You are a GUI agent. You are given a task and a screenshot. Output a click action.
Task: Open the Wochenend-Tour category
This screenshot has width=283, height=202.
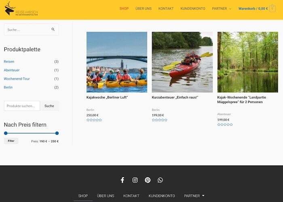pyautogui.click(x=17, y=79)
